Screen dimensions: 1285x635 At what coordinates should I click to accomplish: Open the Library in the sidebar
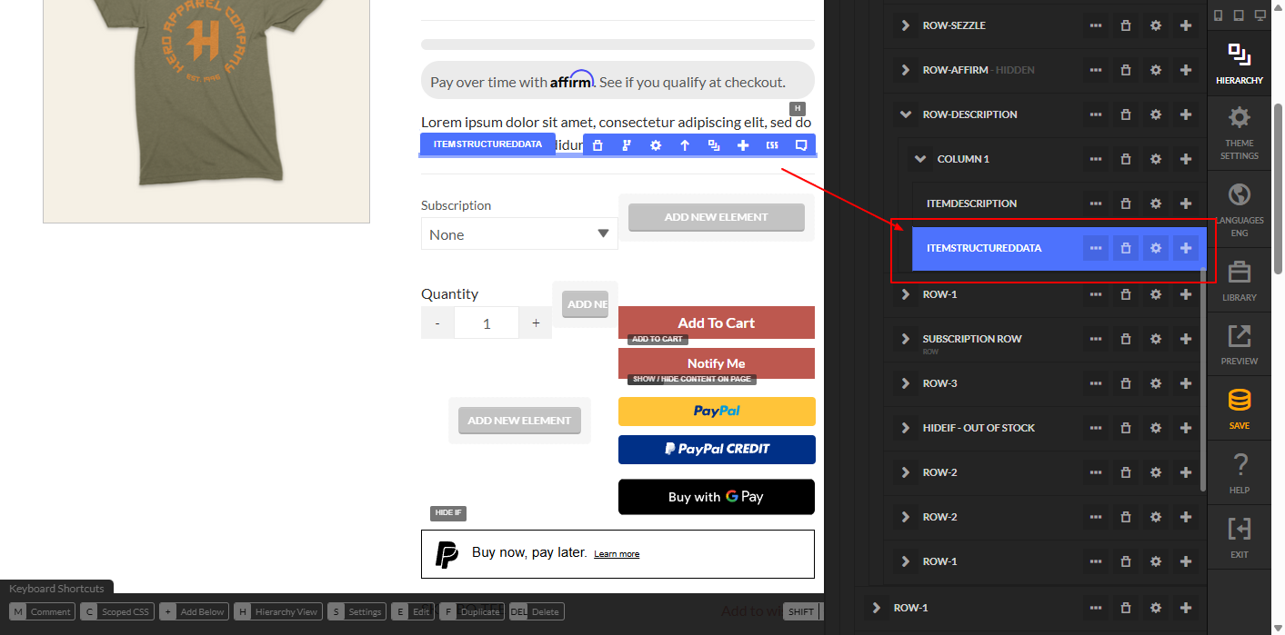tap(1239, 281)
